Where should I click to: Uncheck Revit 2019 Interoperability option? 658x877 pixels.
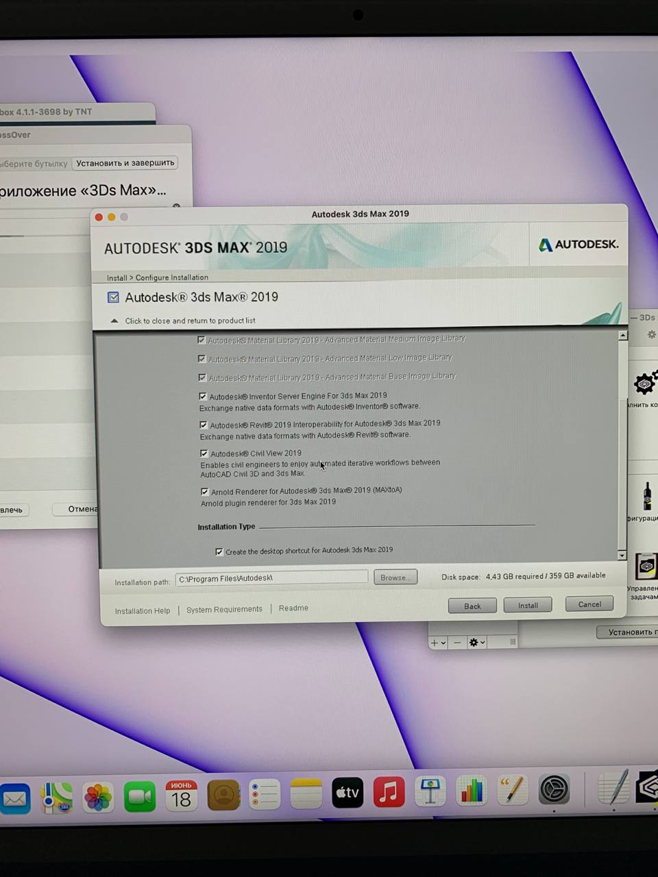coord(204,425)
